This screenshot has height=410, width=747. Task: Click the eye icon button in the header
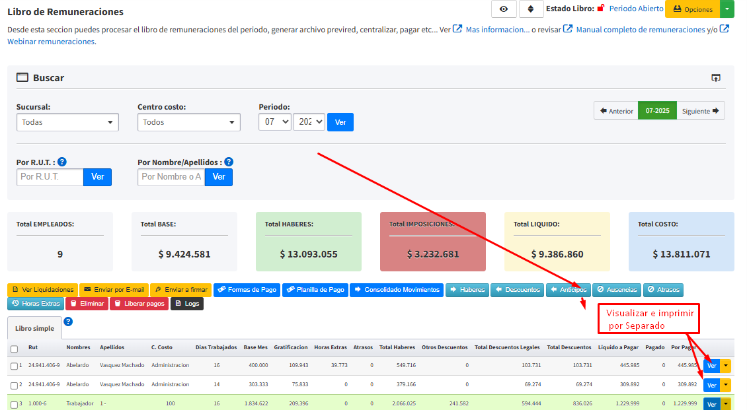pos(504,9)
